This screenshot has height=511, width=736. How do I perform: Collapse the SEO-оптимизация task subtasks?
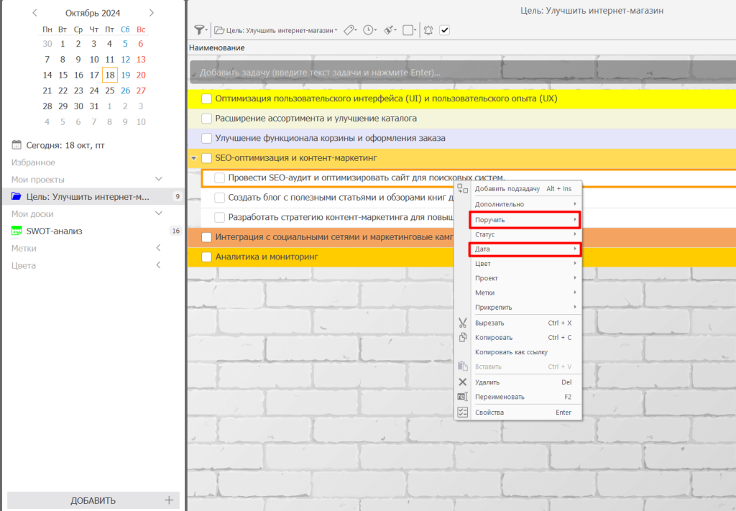(193, 158)
